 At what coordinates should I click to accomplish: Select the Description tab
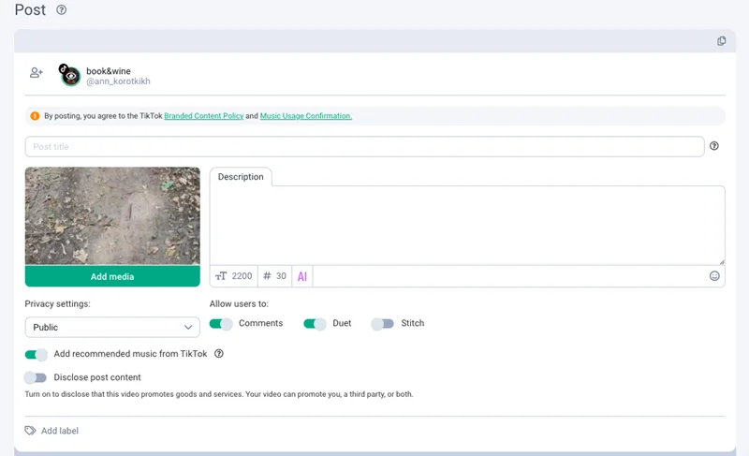coord(241,176)
